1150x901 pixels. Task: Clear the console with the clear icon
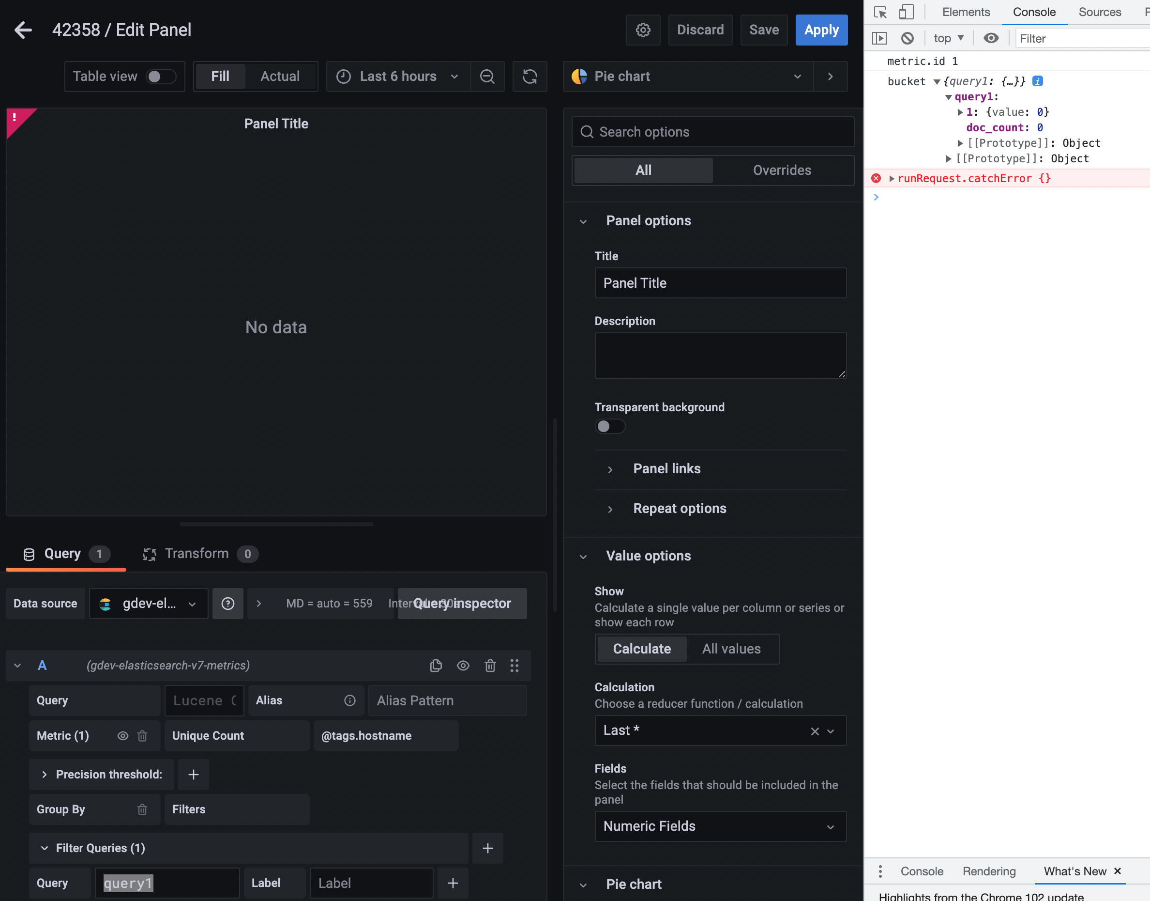point(908,38)
